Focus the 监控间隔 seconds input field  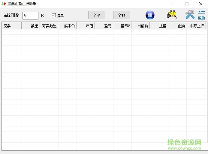tap(30, 16)
